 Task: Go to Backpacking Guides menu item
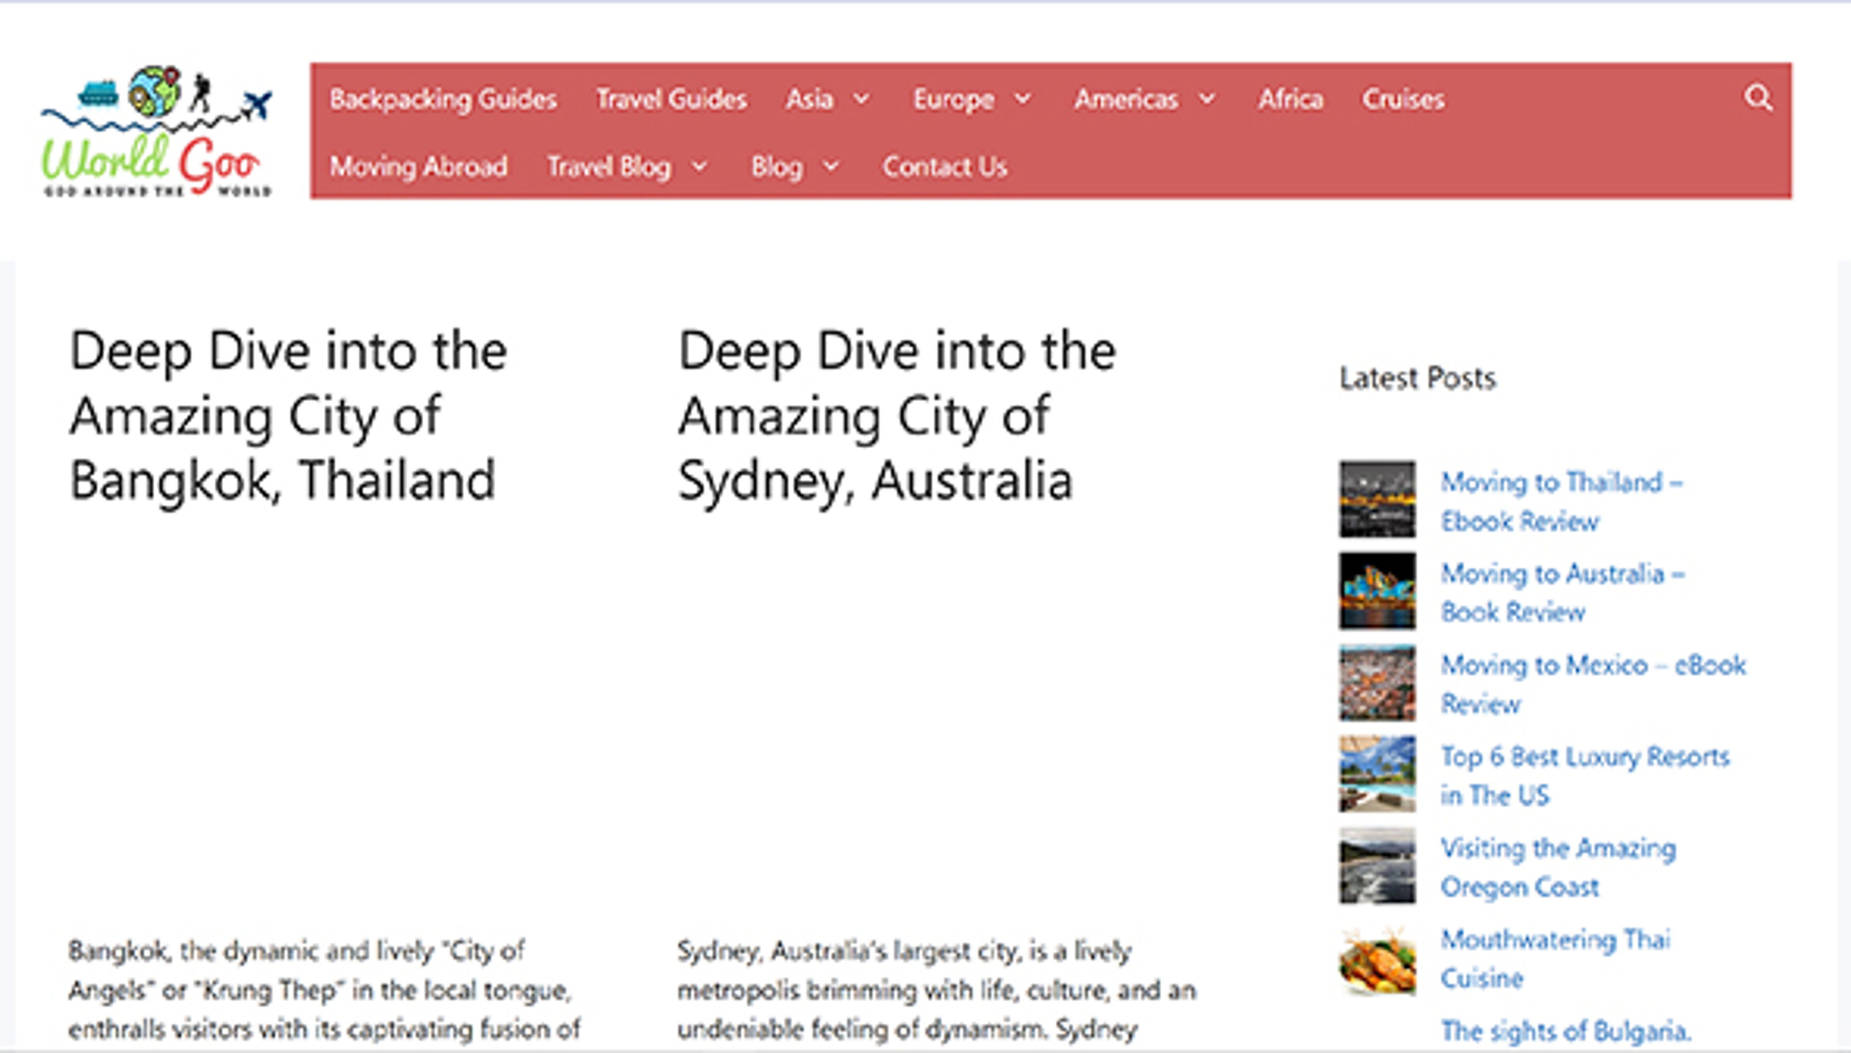click(443, 99)
